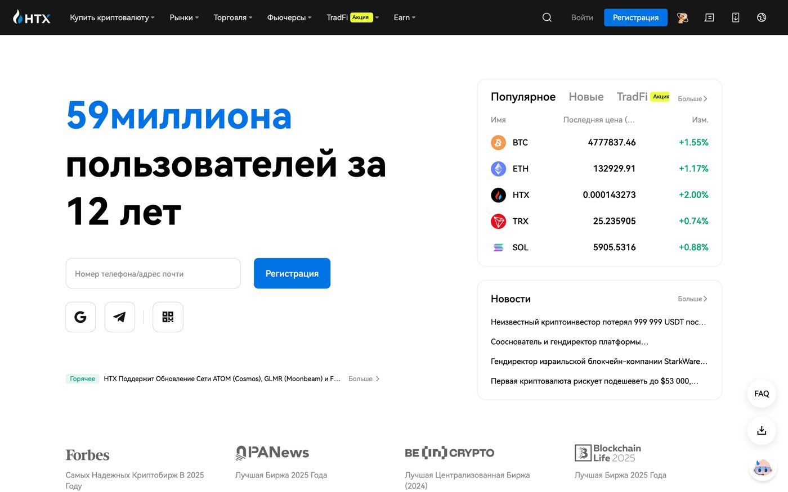This screenshot has width=788, height=492.
Task: Switch to the Популярное tab
Action: [x=523, y=97]
